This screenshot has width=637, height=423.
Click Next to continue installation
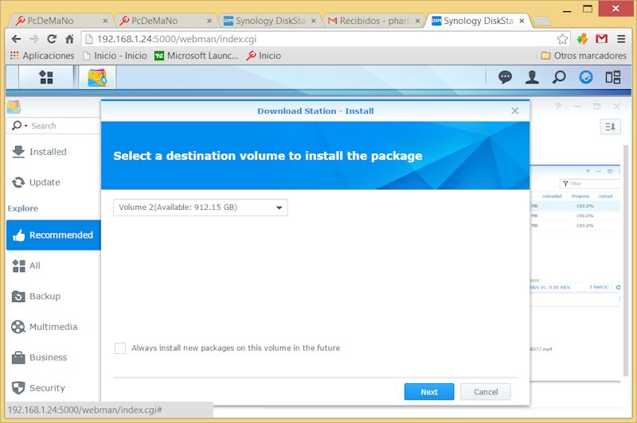(429, 392)
